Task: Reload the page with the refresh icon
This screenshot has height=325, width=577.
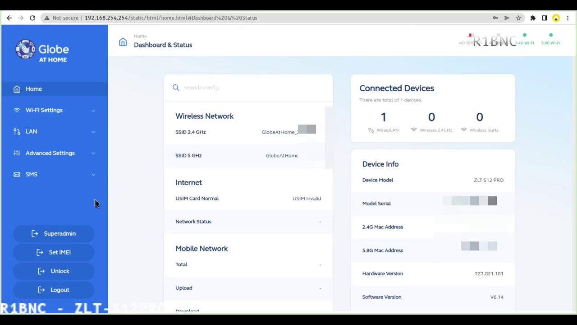Action: tap(32, 18)
